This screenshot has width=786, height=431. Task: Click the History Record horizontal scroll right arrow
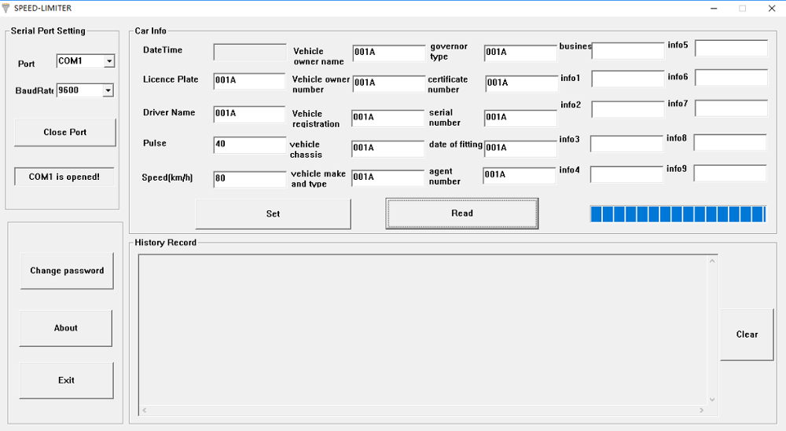tap(701, 411)
